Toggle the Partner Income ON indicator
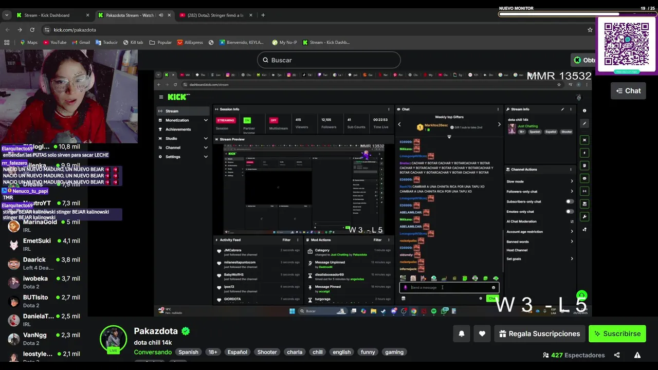658x370 pixels. (x=247, y=120)
